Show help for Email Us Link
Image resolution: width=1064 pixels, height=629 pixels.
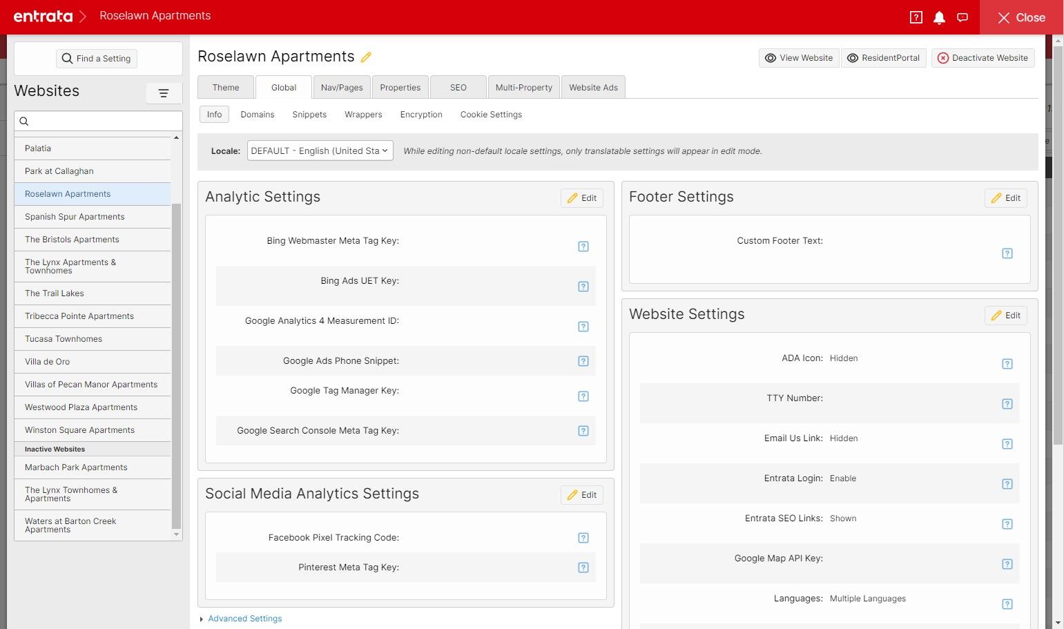(x=1007, y=444)
